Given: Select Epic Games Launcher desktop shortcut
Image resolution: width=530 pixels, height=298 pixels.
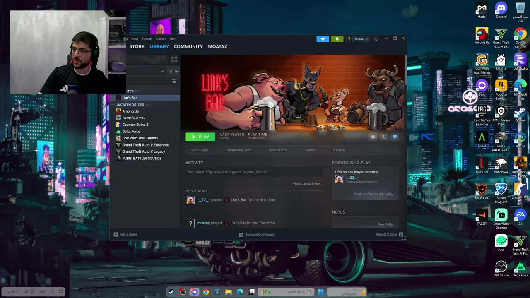Looking at the screenshot, I should (x=482, y=116).
